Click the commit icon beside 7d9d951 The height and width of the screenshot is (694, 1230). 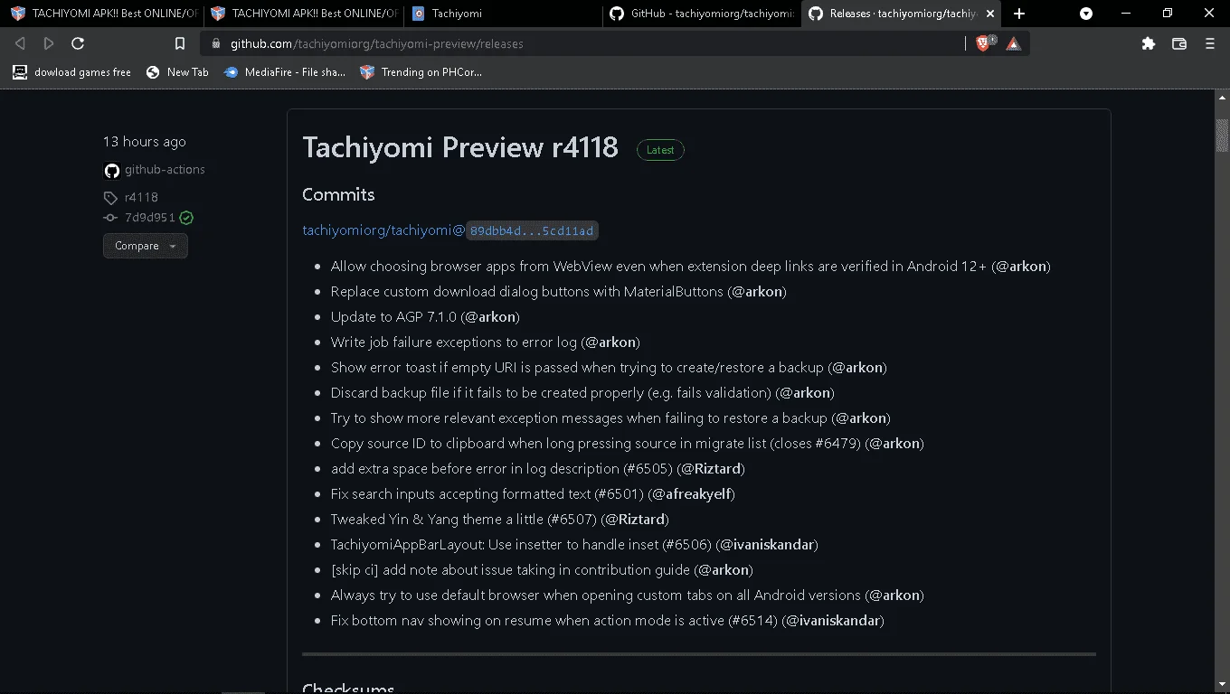click(110, 218)
